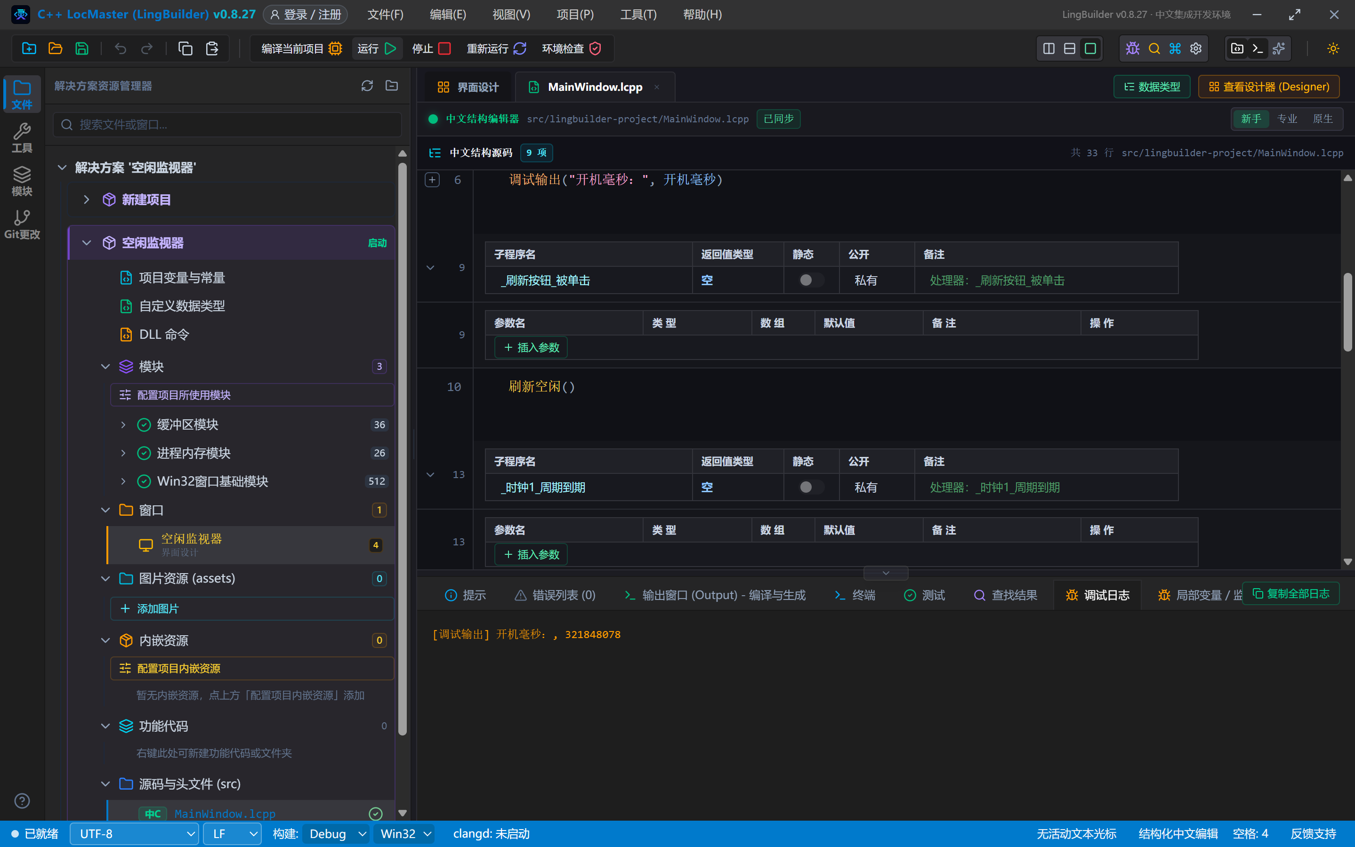
Task: Open the Debug build configuration dropdown
Action: (x=336, y=833)
